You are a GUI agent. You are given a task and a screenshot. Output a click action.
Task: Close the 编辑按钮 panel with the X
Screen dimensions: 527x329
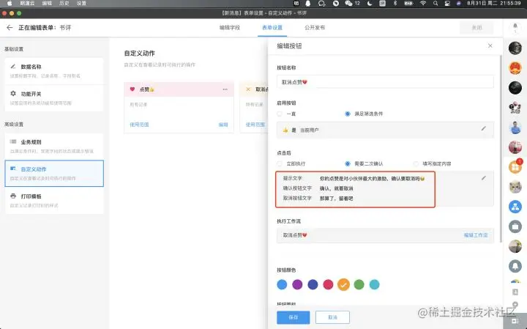490,45
